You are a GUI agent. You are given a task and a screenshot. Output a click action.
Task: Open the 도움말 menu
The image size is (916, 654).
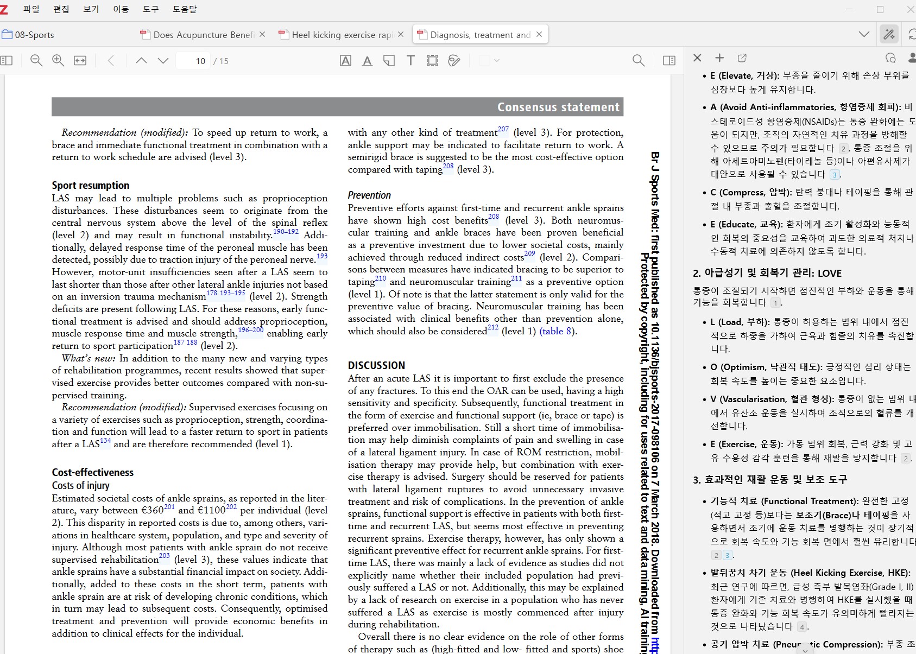point(185,9)
